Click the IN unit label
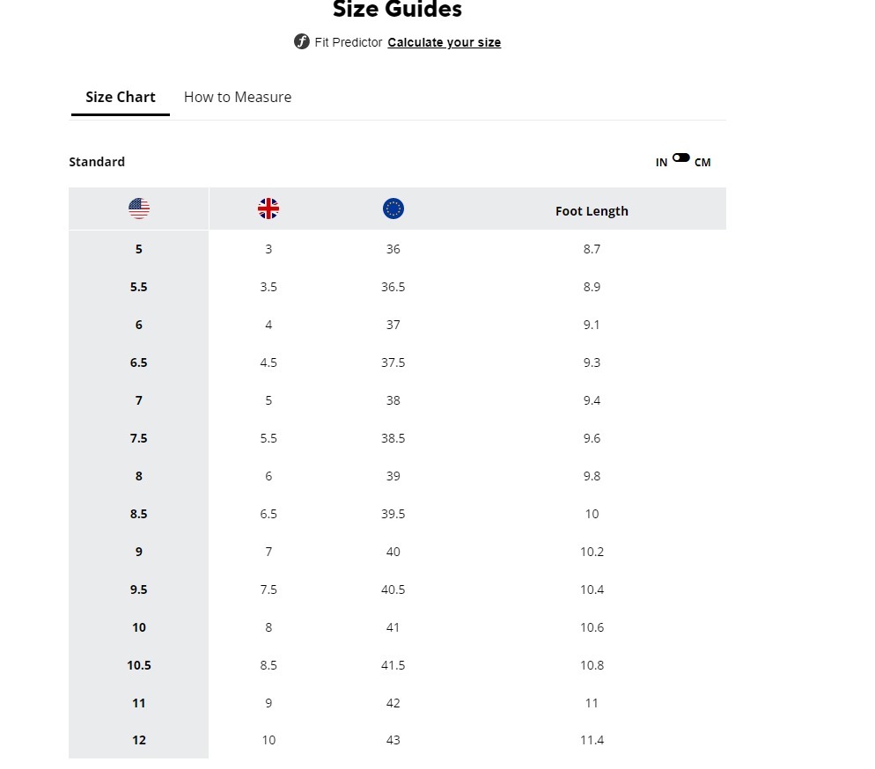This screenshot has height=769, width=875. 661,163
